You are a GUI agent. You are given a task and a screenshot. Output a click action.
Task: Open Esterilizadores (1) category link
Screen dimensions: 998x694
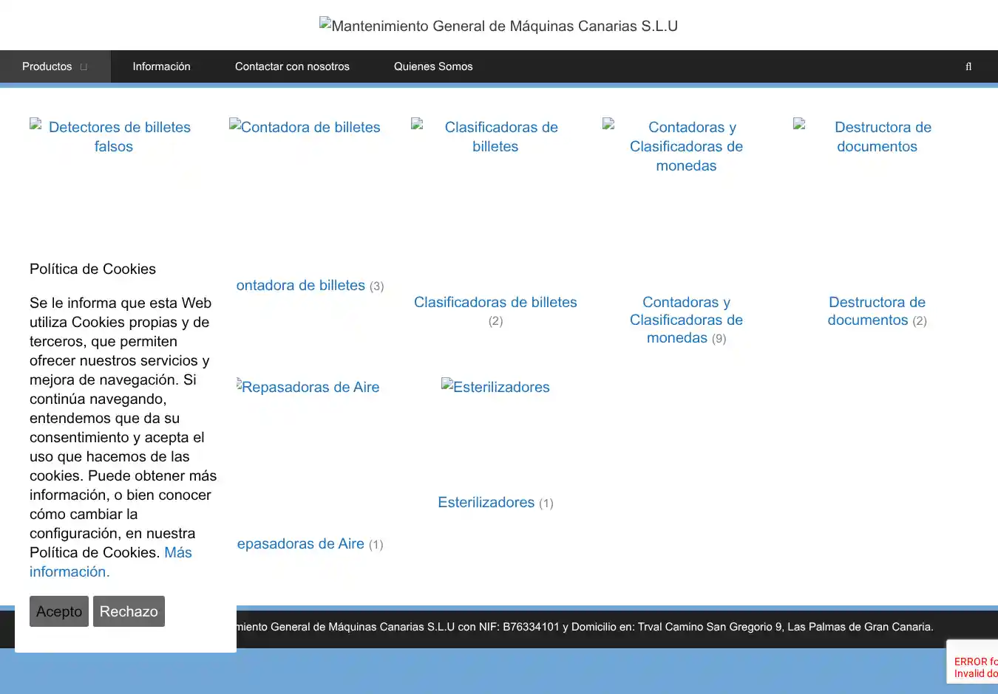tap(486, 503)
